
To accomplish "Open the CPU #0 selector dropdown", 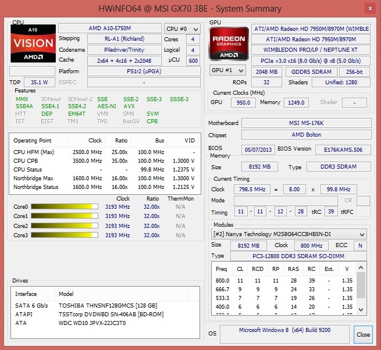I will [182, 29].
